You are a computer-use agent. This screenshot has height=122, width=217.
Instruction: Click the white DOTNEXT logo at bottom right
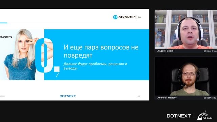(x=179, y=116)
